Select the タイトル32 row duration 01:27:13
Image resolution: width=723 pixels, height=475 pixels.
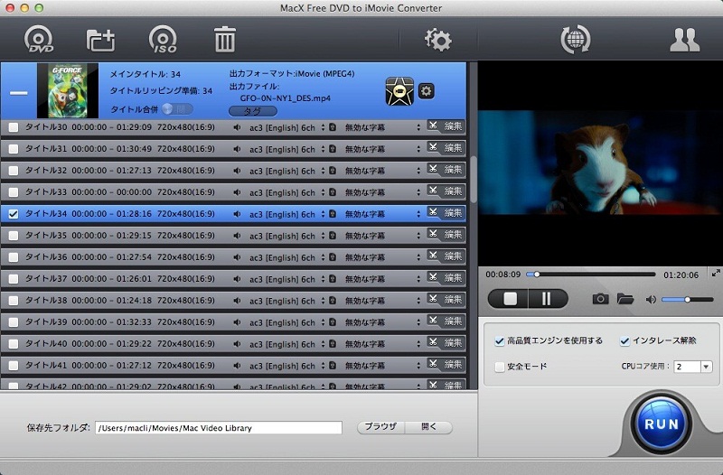(x=134, y=171)
